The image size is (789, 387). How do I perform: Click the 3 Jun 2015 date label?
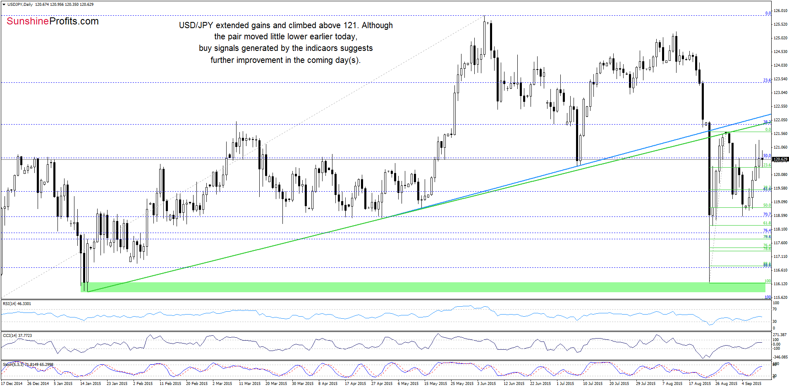point(487,384)
